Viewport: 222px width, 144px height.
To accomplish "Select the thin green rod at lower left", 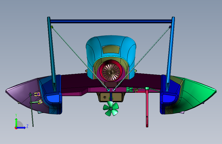I will pos(31,110).
